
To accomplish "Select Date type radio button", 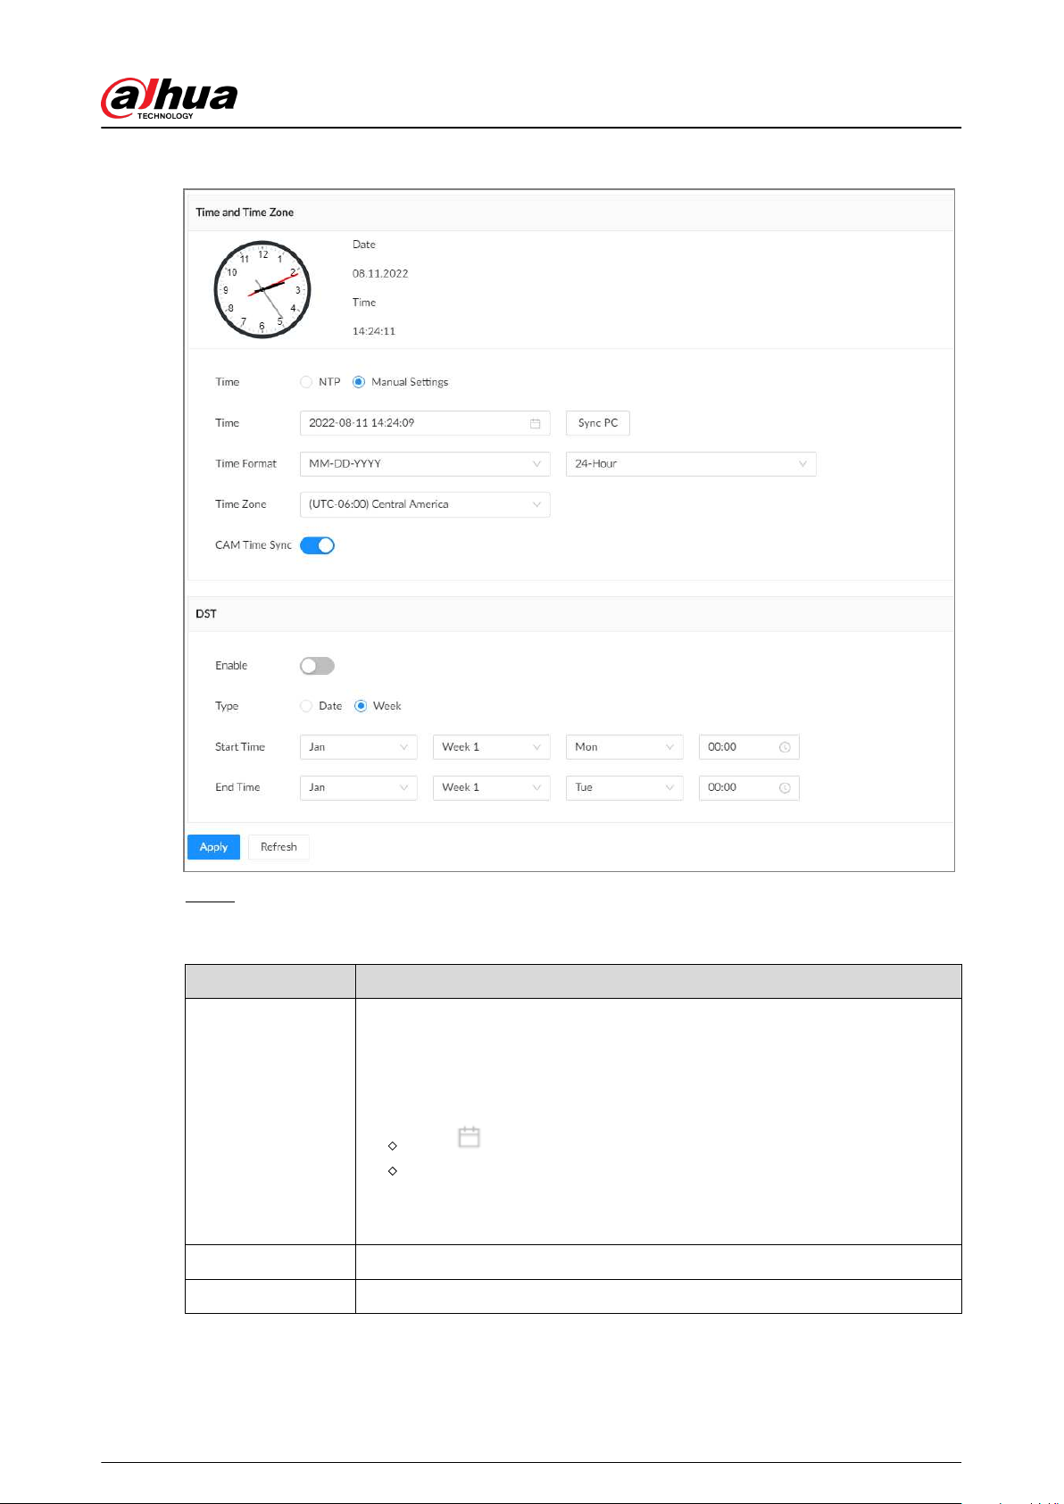I will (306, 706).
